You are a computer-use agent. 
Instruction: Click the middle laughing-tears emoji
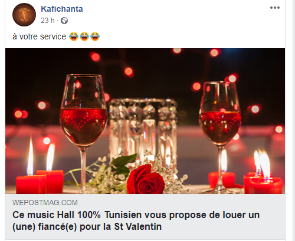click(x=84, y=36)
